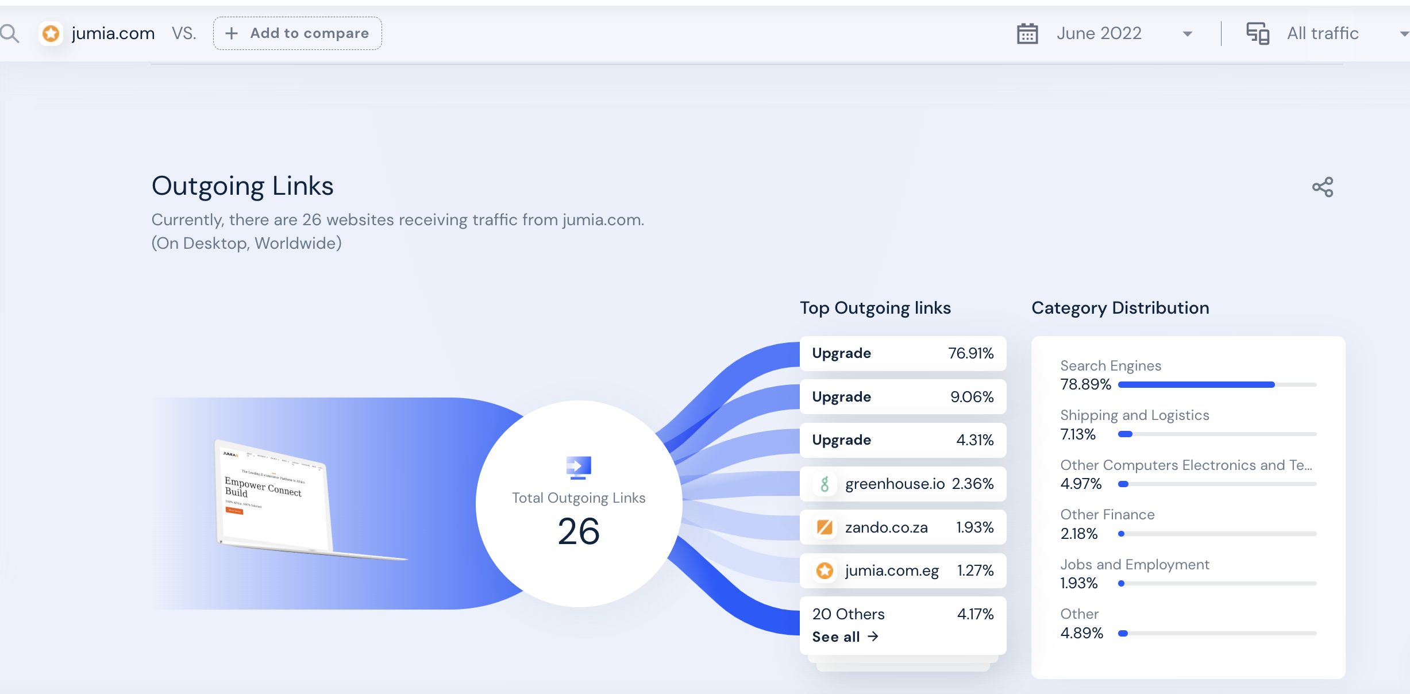This screenshot has height=694, width=1410.
Task: Select the greenhouse.io outgoing link
Action: click(x=895, y=484)
